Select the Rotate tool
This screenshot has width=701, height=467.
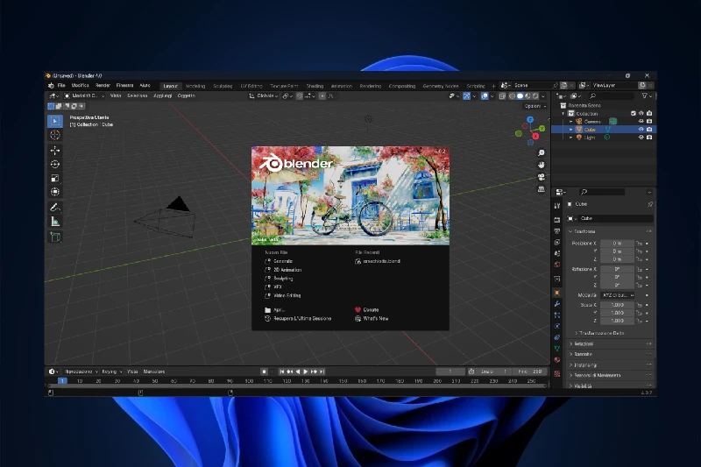[54, 164]
